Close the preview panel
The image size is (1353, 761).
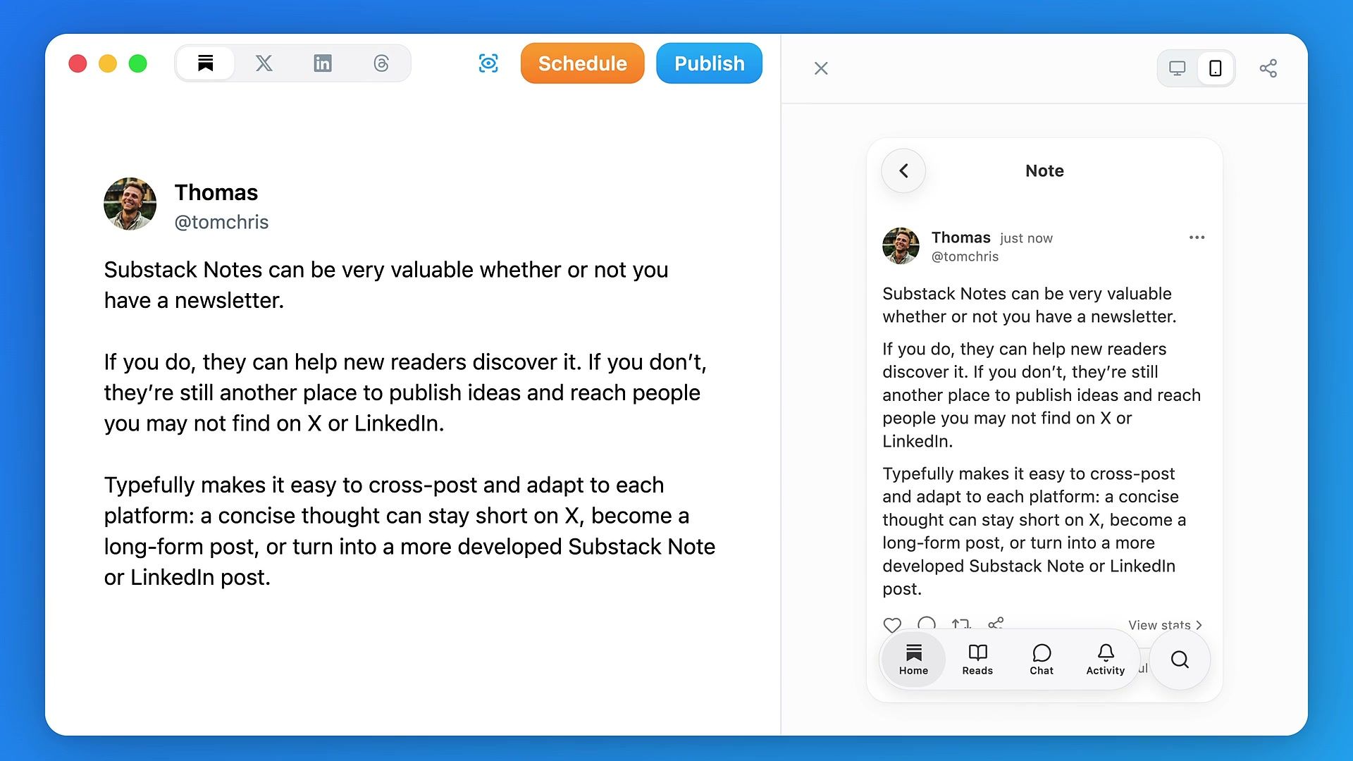[821, 68]
